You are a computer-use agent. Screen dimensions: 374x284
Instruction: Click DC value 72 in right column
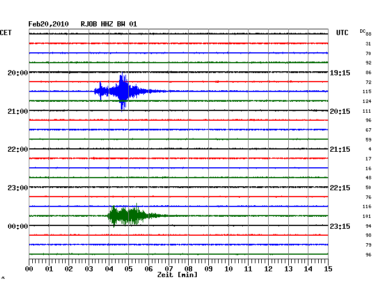click(x=368, y=82)
